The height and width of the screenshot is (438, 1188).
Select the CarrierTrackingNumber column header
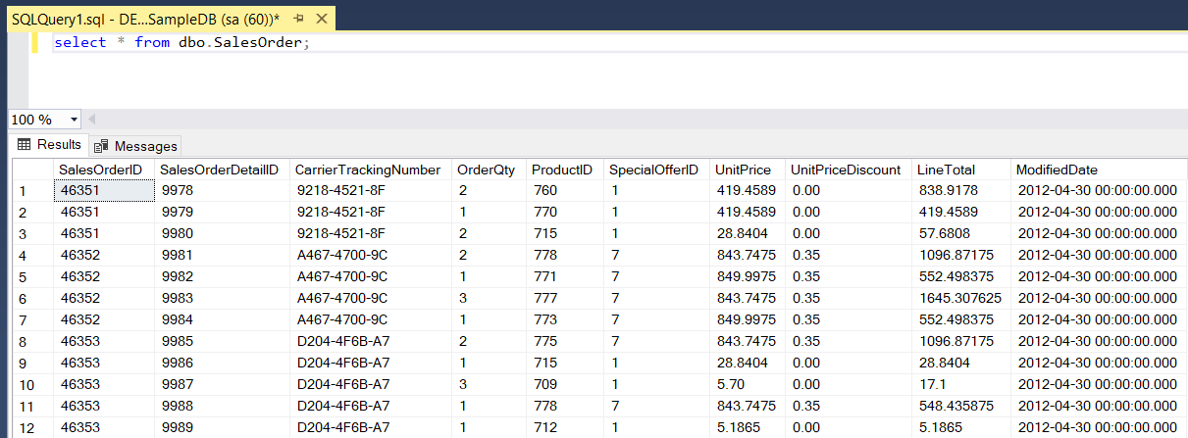click(x=368, y=170)
